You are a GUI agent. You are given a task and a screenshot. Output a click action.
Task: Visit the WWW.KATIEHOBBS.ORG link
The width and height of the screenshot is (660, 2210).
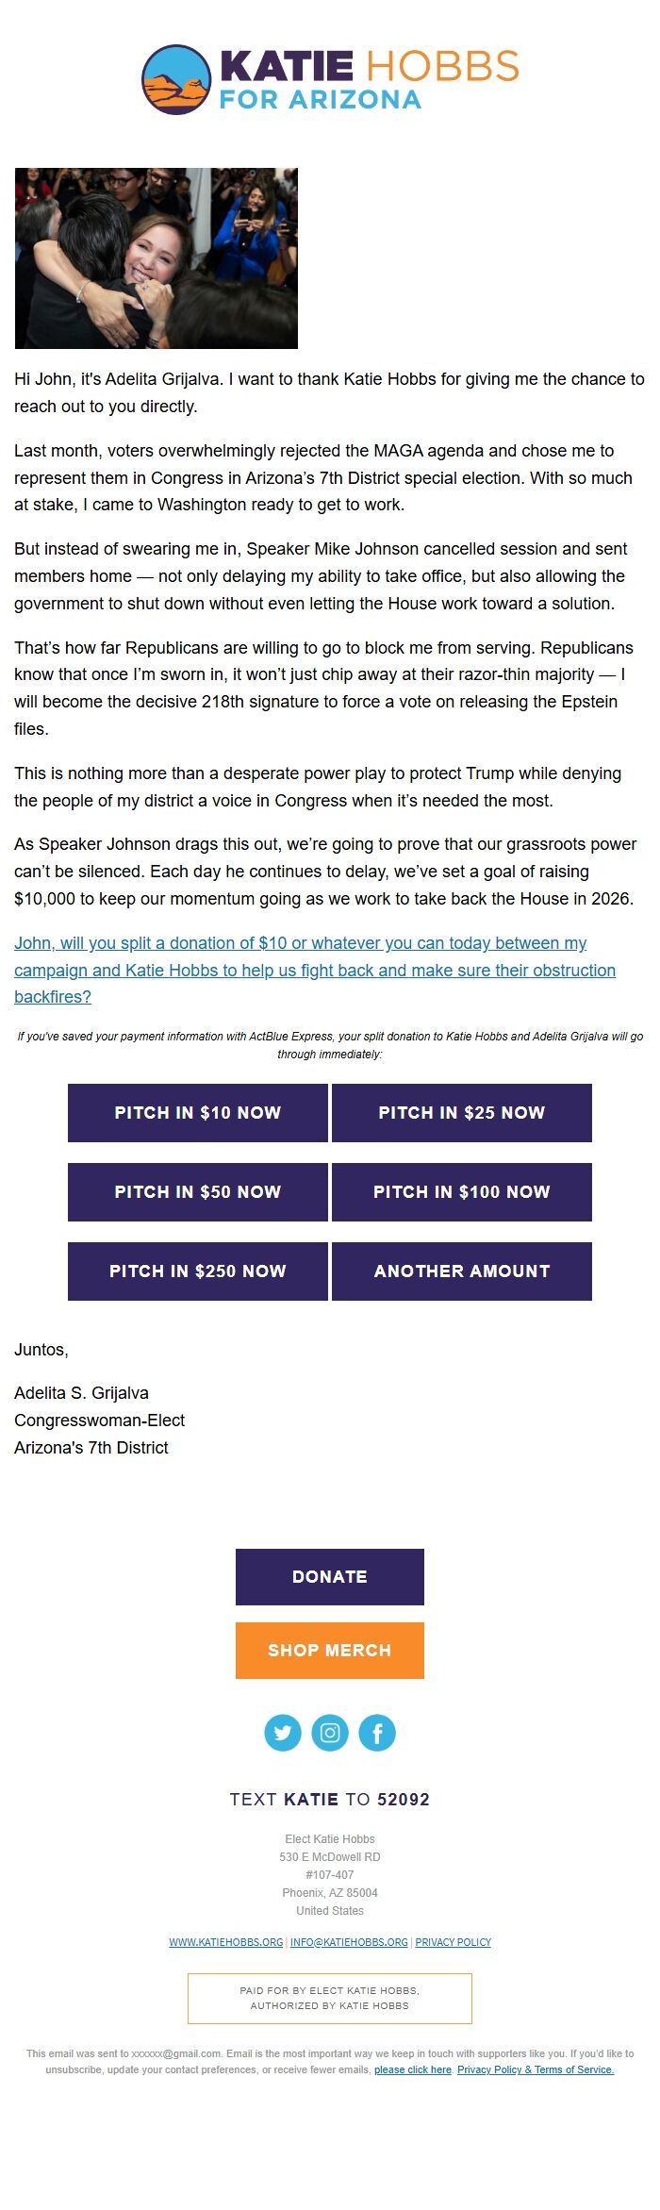point(226,1942)
